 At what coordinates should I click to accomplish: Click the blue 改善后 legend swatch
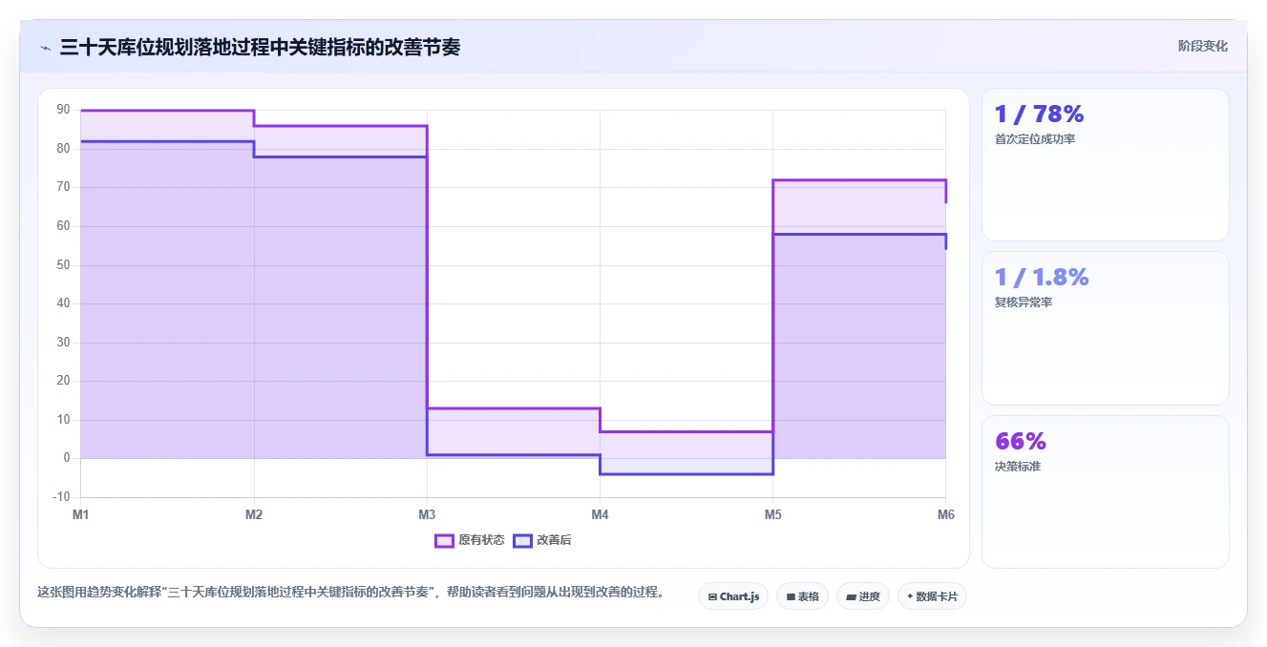tap(522, 540)
